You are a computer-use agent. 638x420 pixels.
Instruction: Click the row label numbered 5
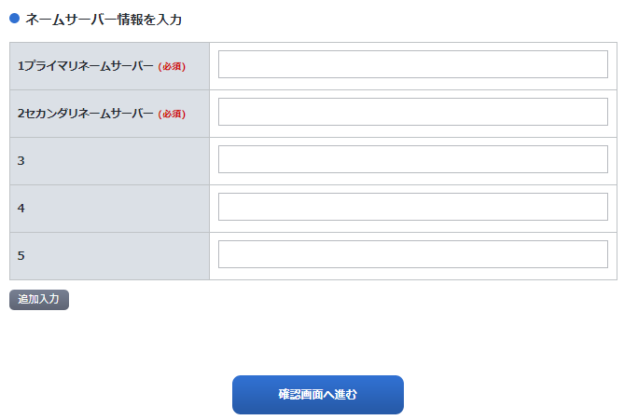point(21,255)
